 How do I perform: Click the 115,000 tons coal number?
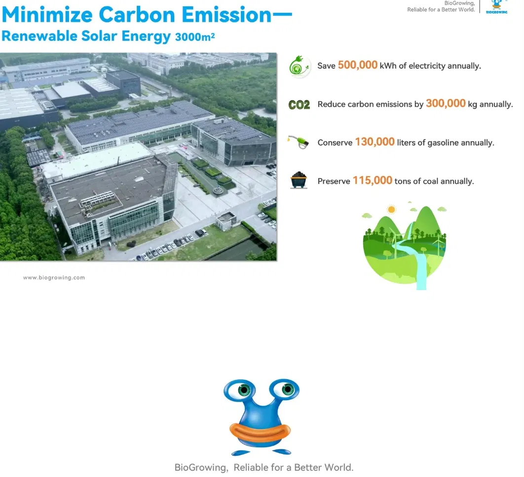(372, 181)
